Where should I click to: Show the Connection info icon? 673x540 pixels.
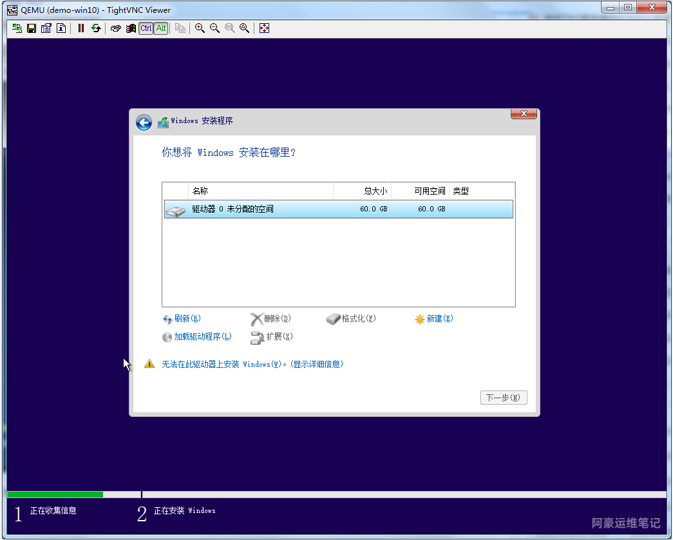point(61,28)
